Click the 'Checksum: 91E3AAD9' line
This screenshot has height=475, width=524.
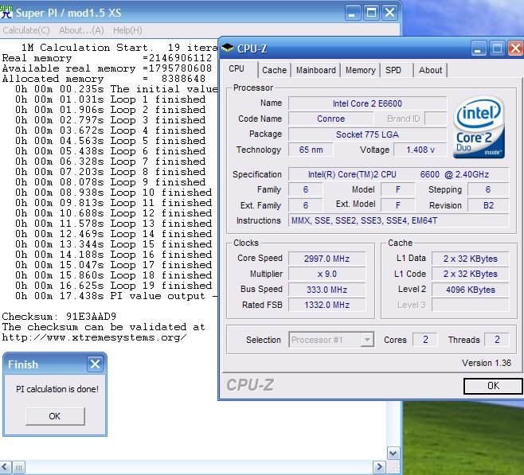(x=59, y=316)
